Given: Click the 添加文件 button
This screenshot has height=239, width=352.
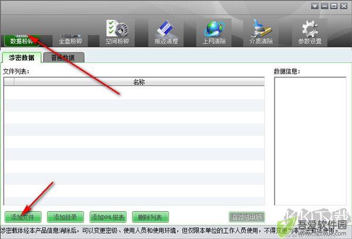Looking at the screenshot, I should [23, 217].
